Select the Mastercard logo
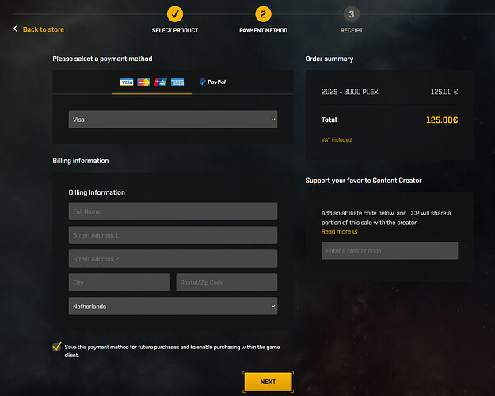The image size is (495, 396). click(x=143, y=82)
